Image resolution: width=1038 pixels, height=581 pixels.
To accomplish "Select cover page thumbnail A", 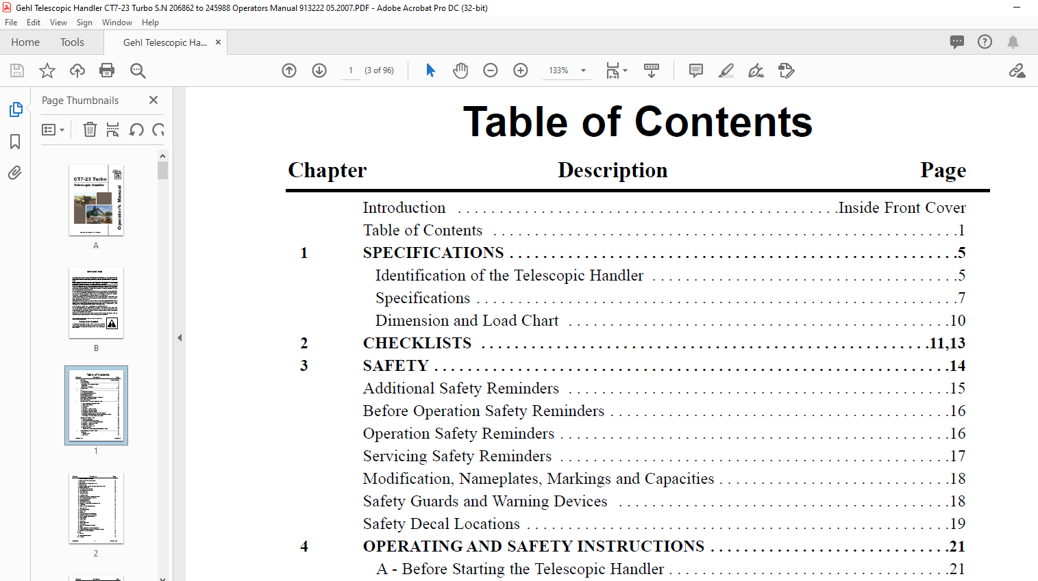I will pos(96,200).
